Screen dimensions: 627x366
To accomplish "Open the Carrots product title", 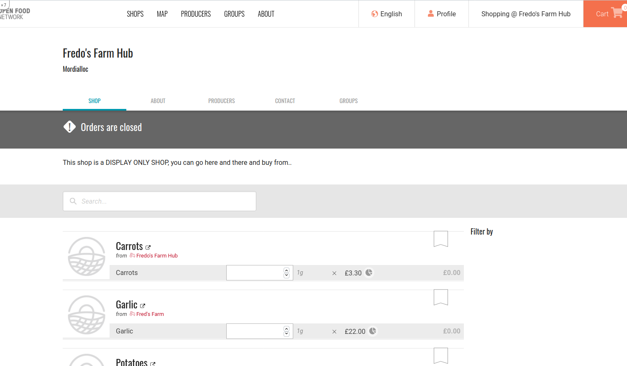I will (x=129, y=246).
